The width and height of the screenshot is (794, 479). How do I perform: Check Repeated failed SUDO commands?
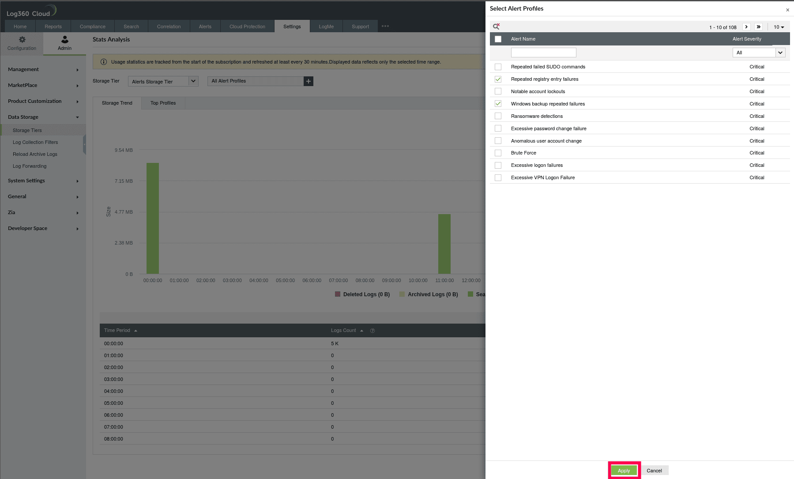pyautogui.click(x=498, y=67)
